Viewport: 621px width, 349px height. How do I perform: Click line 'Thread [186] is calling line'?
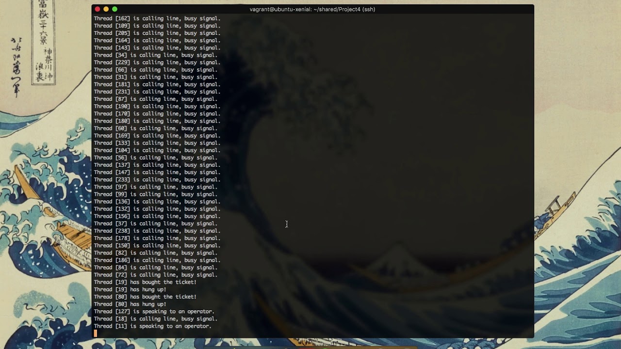pyautogui.click(x=157, y=260)
